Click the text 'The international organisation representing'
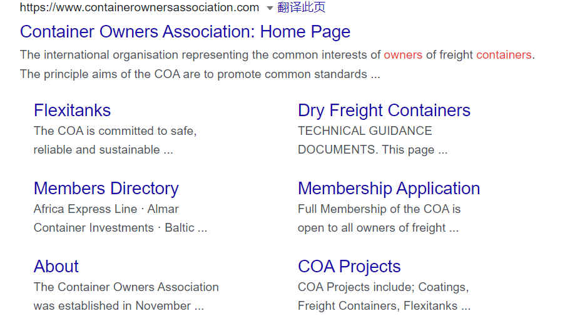The height and width of the screenshot is (316, 580). (135, 55)
